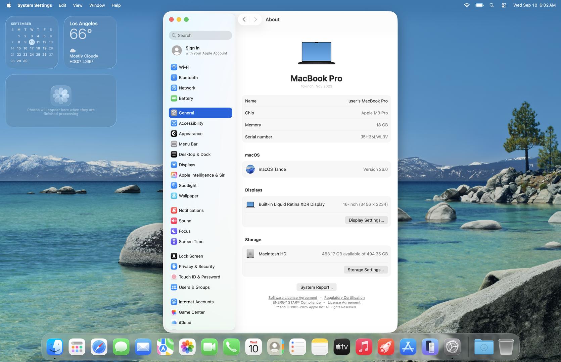561x362 pixels.
Task: Open the View menu
Action: pos(78,5)
